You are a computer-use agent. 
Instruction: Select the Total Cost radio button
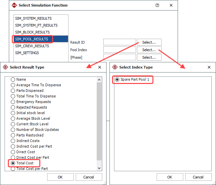point(13,163)
